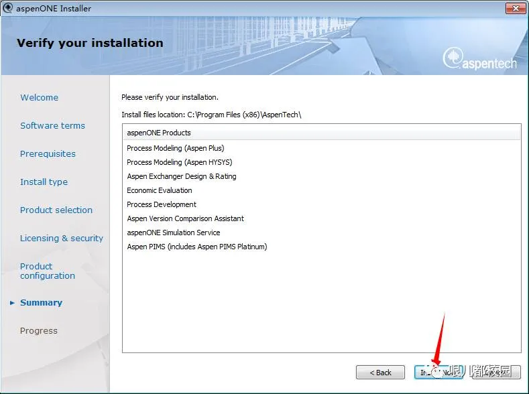Select Aspen Exchanger Design & Rating row

coord(322,176)
